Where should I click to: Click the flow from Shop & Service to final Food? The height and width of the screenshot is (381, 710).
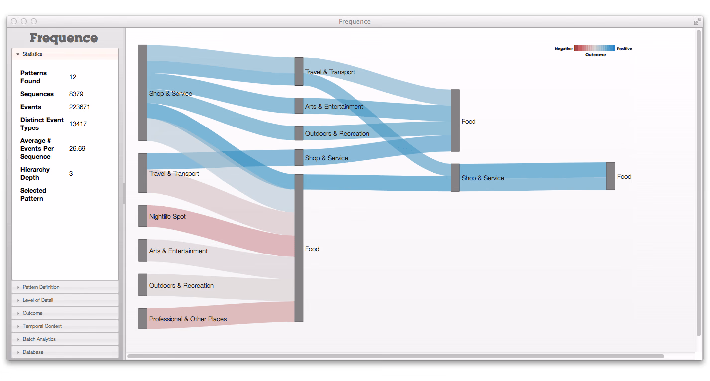click(x=533, y=177)
